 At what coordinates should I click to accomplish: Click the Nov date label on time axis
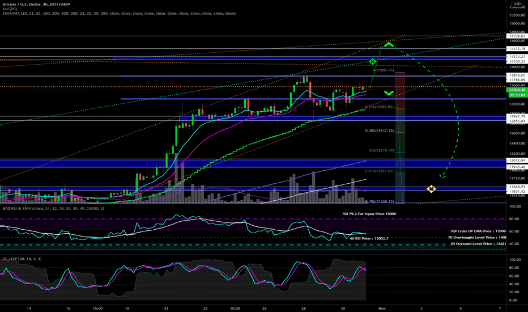(381, 308)
